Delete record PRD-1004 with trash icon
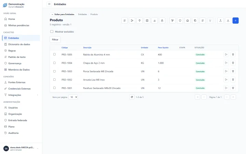 pyautogui.click(x=233, y=63)
